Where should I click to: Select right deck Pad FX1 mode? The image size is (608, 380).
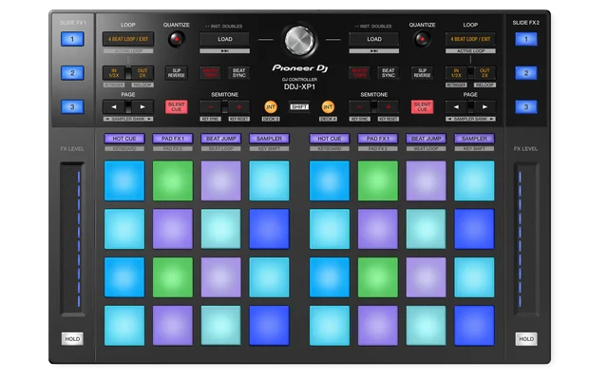[378, 139]
